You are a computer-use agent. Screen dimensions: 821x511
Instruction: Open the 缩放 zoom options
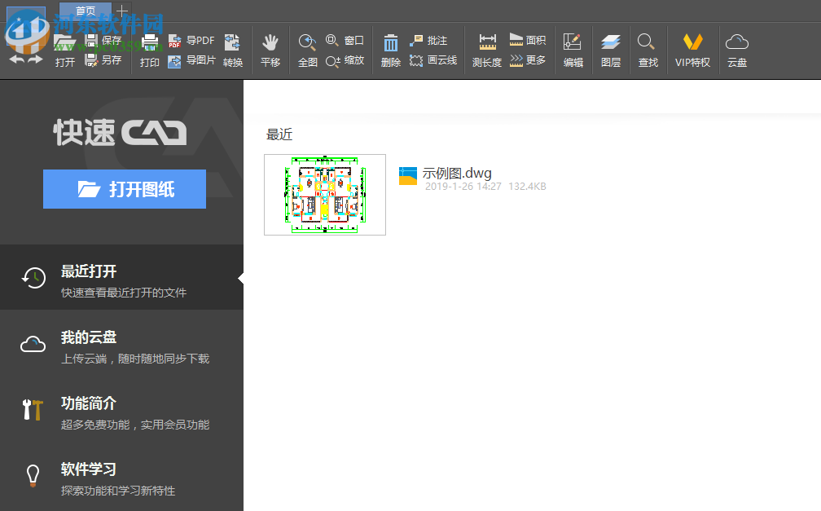point(355,60)
